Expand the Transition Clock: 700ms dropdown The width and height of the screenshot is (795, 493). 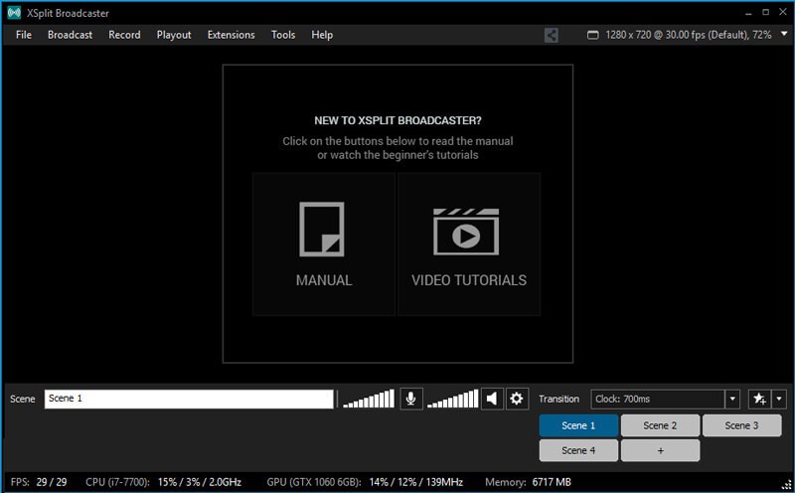[x=732, y=399]
